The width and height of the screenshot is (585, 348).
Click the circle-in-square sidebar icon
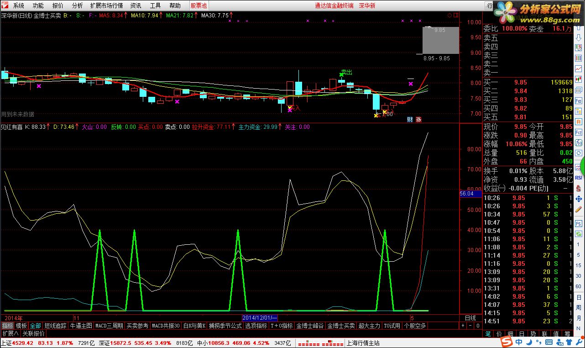(578, 153)
